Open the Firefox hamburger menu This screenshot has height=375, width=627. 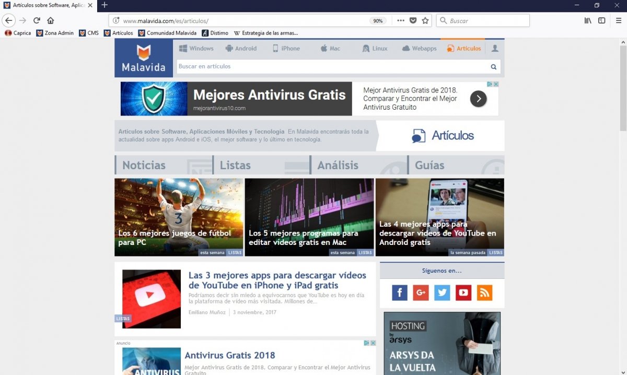tap(619, 21)
